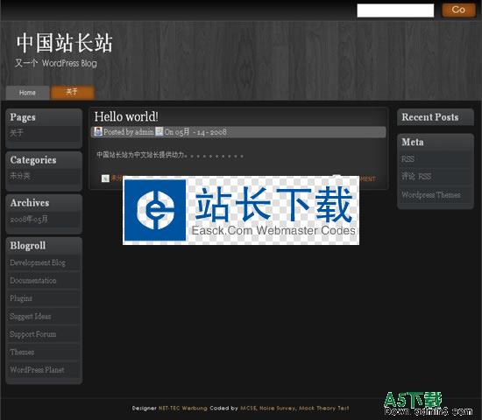Viewport: 482px width, 420px height.
Task: Click the NET-TEC Werbung footer link
Action: click(182, 408)
